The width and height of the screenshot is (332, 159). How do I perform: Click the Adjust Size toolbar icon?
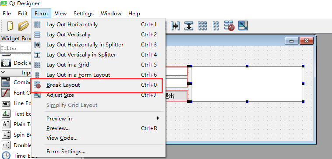point(243,25)
